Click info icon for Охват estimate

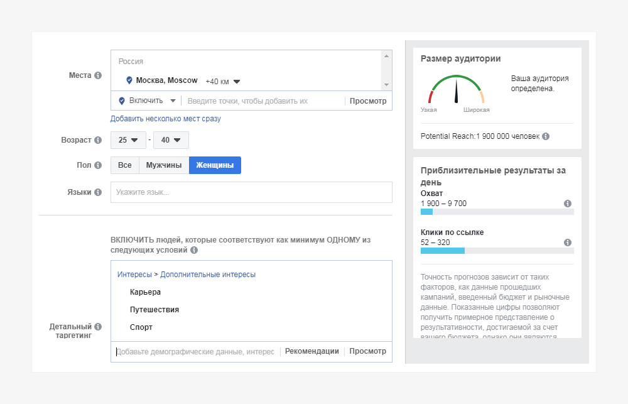click(x=568, y=204)
